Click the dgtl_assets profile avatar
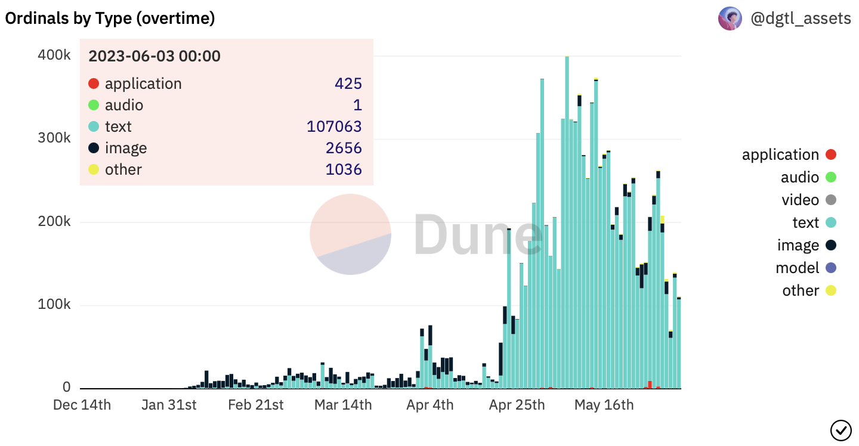The image size is (859, 446). pos(730,18)
